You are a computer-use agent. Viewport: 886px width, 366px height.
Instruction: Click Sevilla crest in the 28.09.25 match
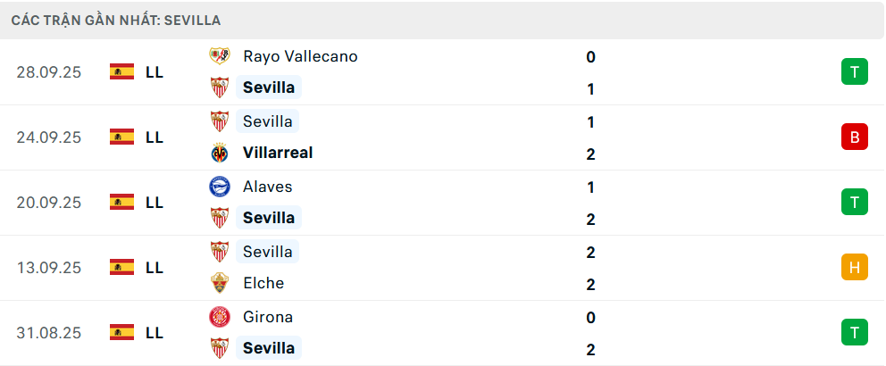219,87
